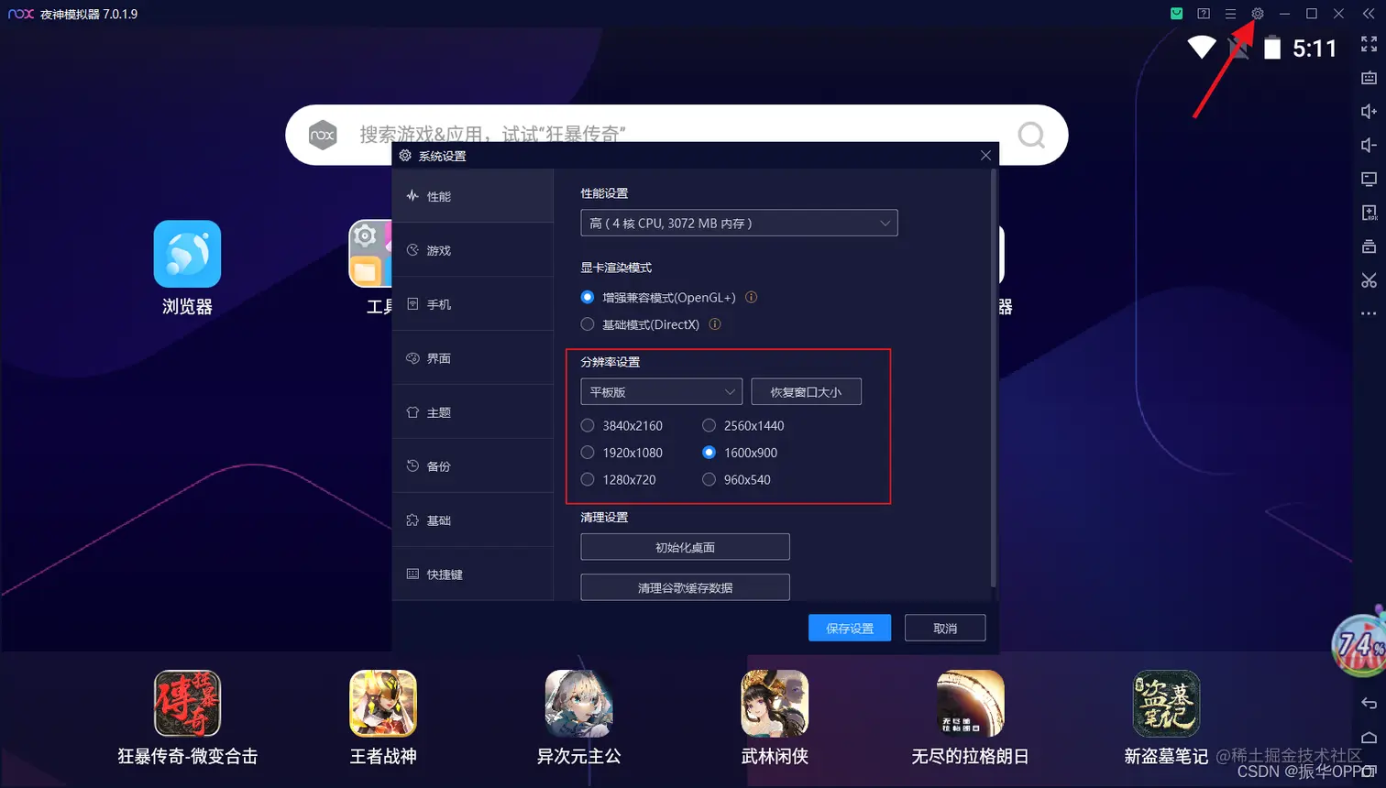Open the 快捷键 settings tab
1386x788 pixels.
click(473, 574)
